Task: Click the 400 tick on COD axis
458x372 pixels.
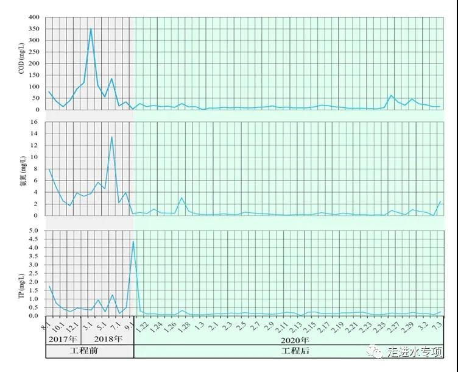Action: (x=35, y=17)
